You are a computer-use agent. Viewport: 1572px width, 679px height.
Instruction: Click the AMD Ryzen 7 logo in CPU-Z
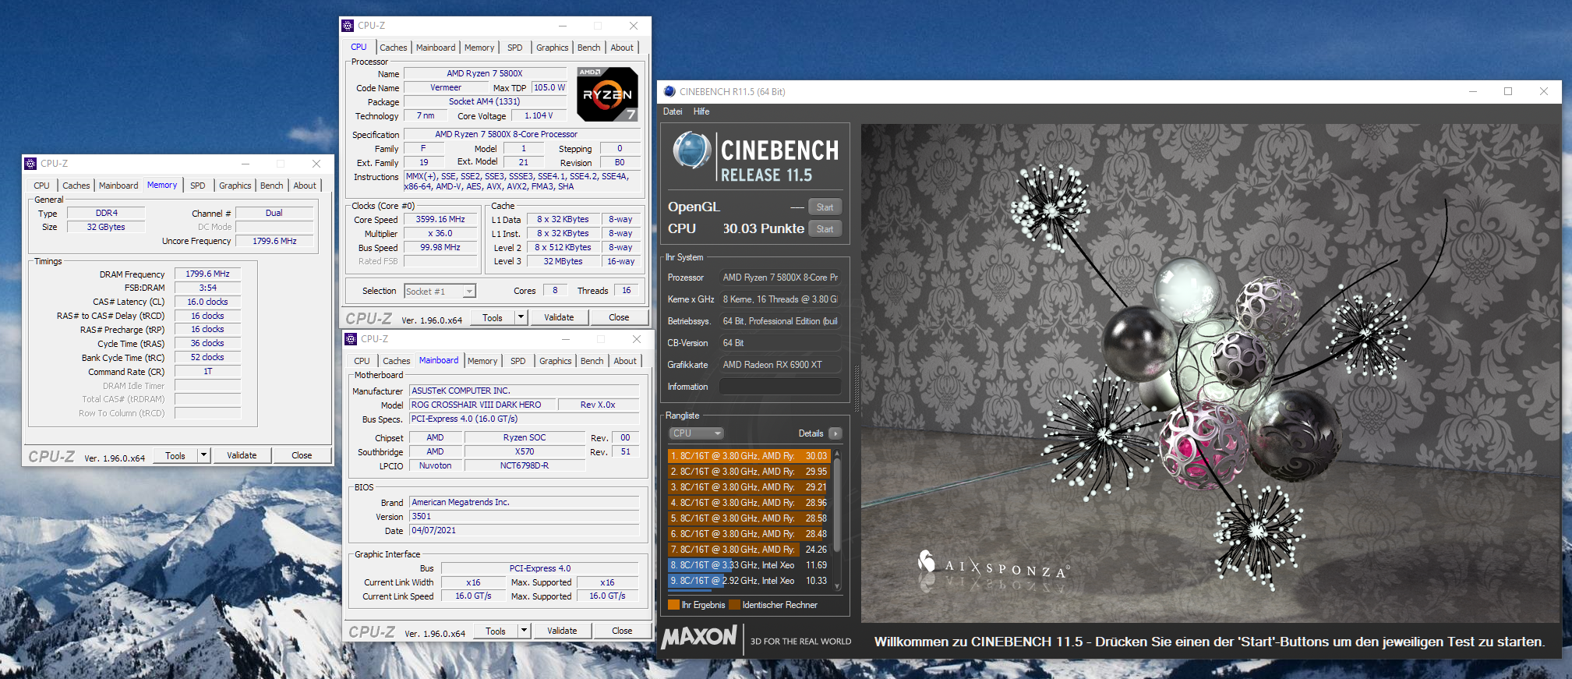pos(607,94)
